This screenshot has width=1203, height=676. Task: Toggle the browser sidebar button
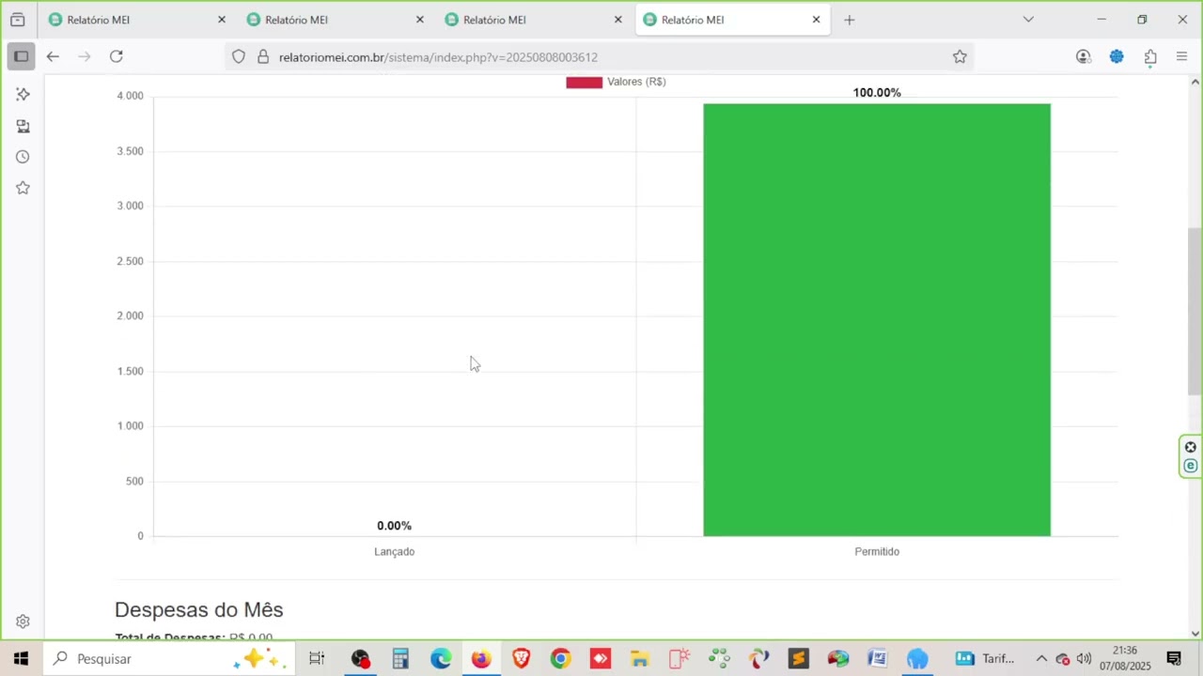tap(22, 56)
